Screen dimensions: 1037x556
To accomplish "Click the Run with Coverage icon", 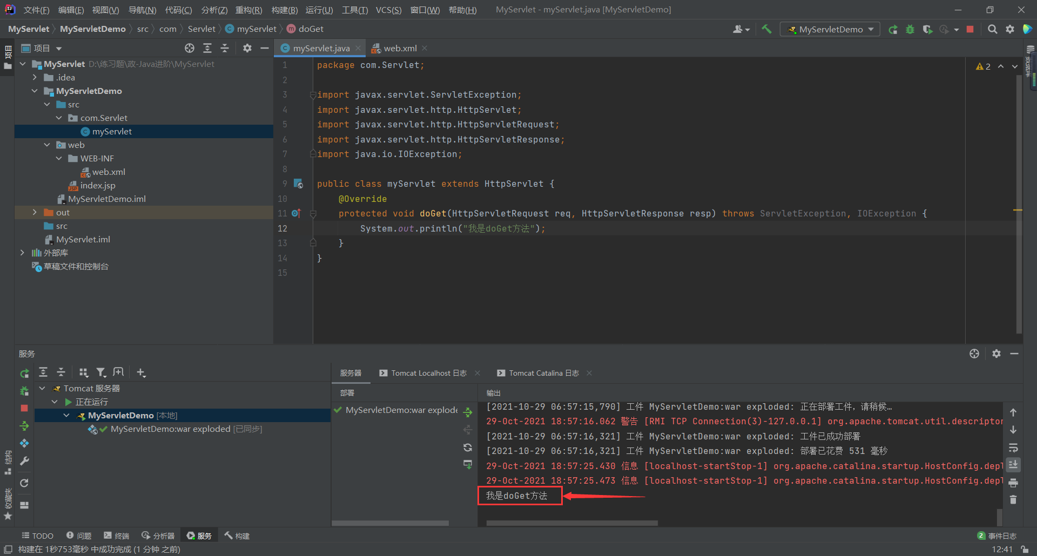I will point(928,29).
